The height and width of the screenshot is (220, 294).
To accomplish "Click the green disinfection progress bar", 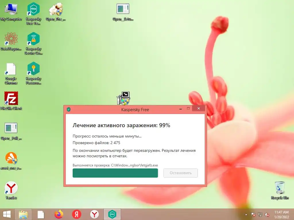I will coord(115,173).
